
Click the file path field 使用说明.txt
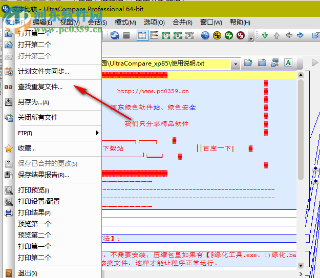(166, 63)
